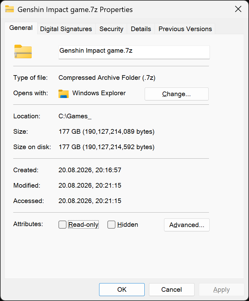Click the Windows Explorer app icon
Image resolution: width=249 pixels, height=301 pixels.
[x=63, y=94]
